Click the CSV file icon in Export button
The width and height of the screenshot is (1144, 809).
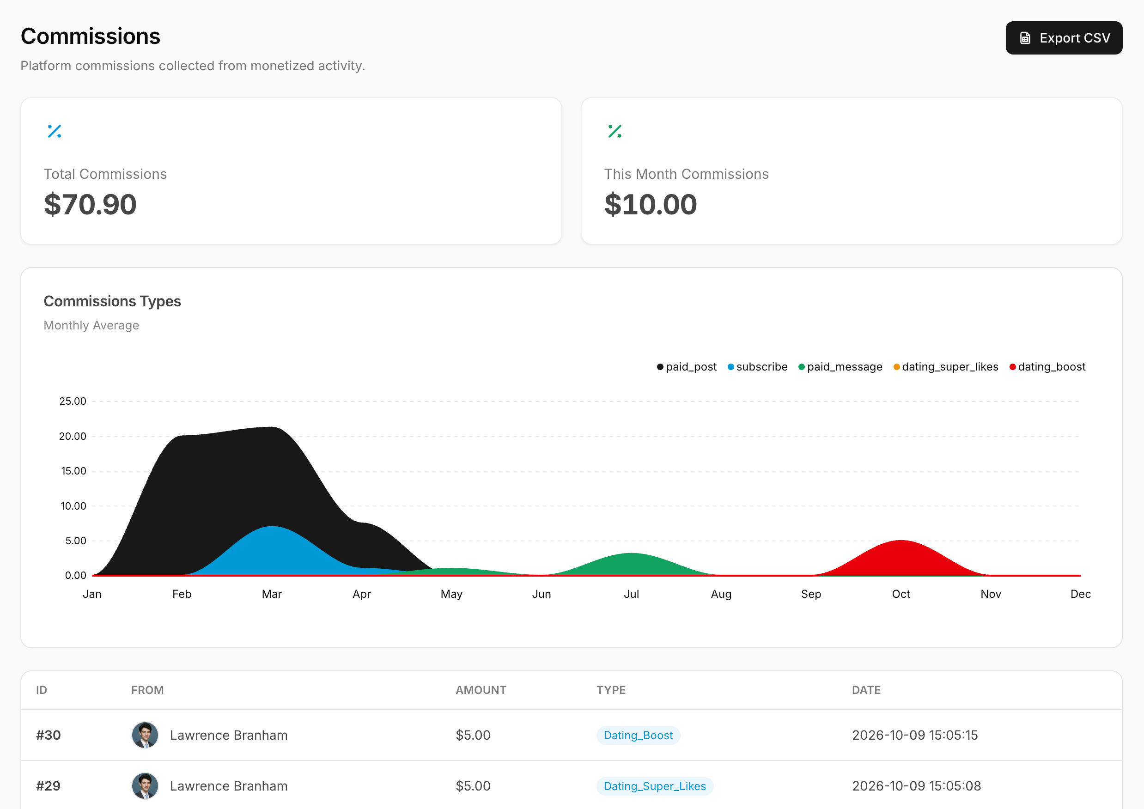[1024, 38]
